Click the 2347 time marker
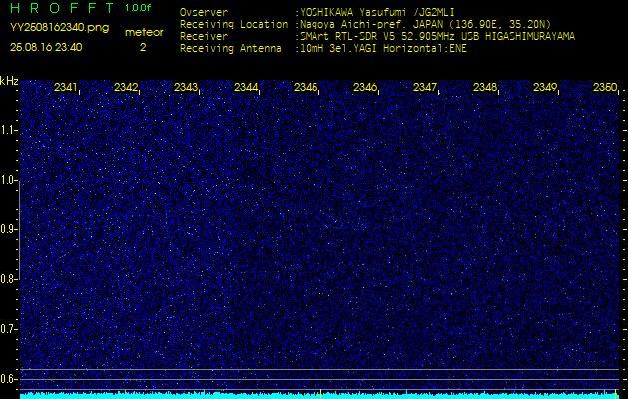 pos(425,87)
